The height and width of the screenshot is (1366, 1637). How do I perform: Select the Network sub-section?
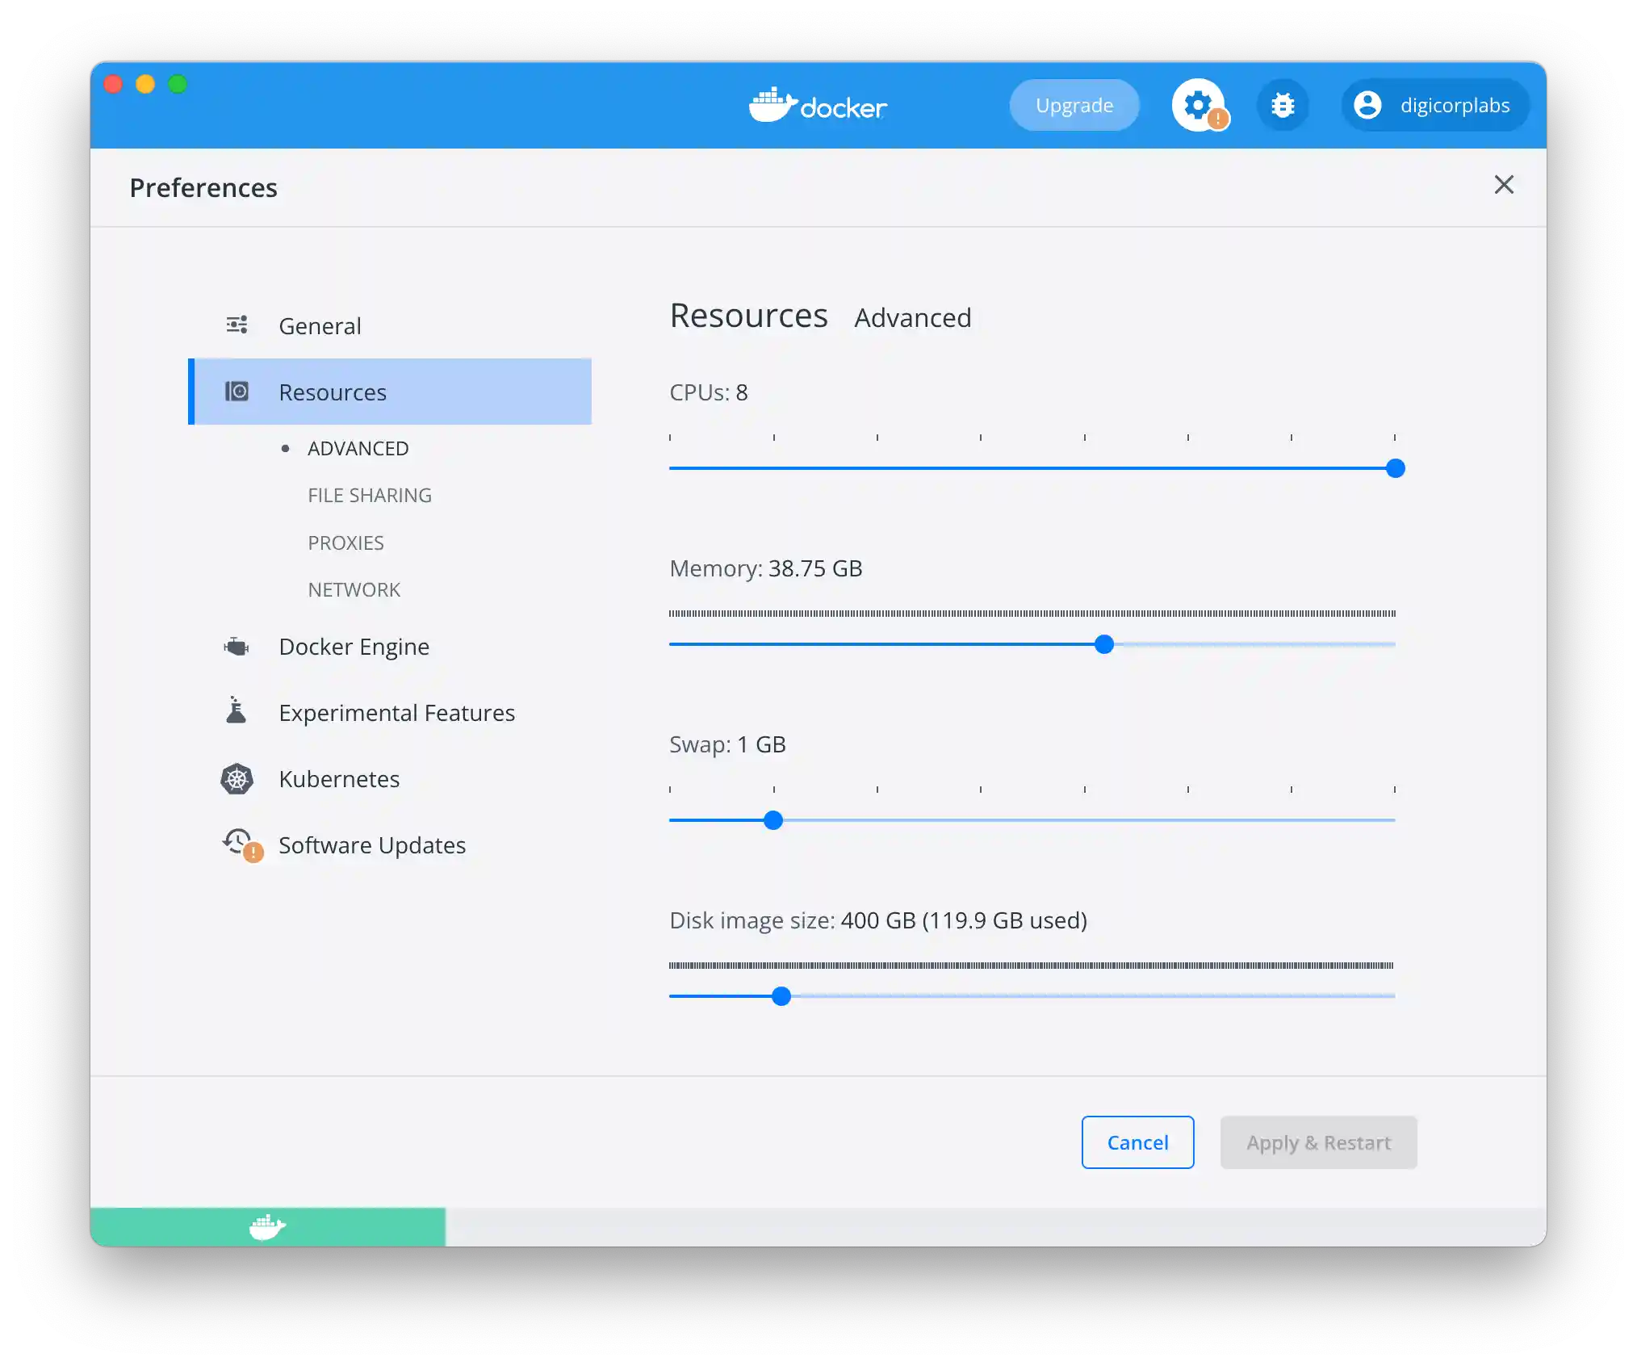[354, 589]
